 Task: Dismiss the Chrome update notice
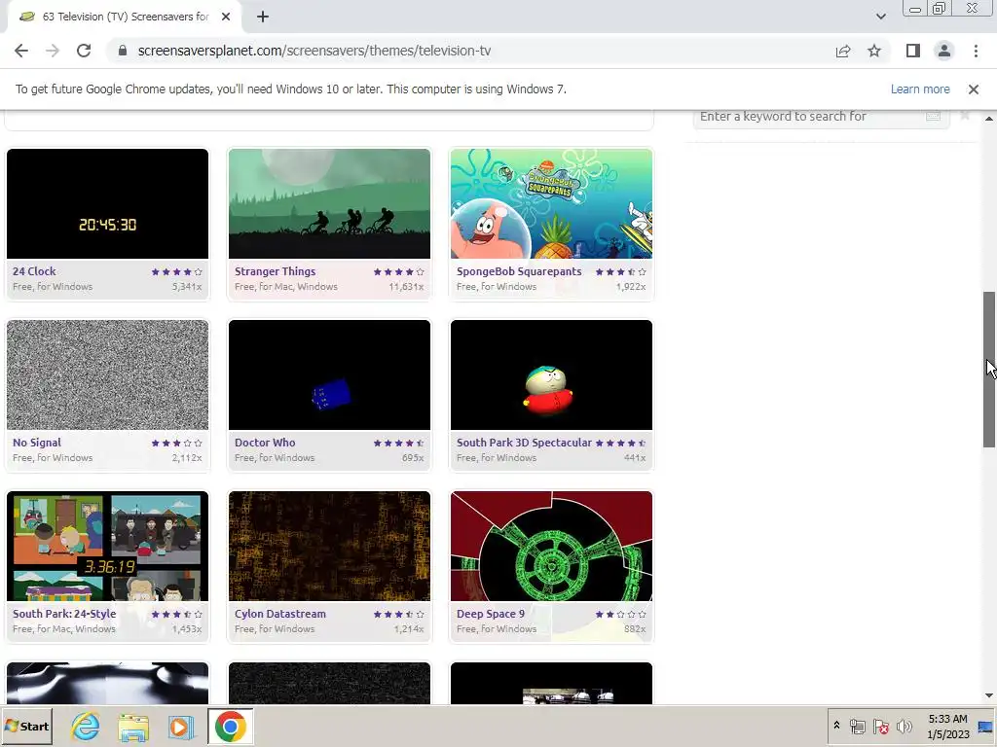coord(973,89)
